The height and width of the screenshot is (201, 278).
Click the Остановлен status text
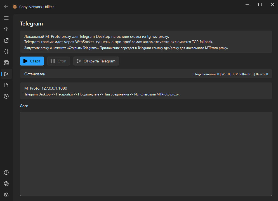(35, 74)
